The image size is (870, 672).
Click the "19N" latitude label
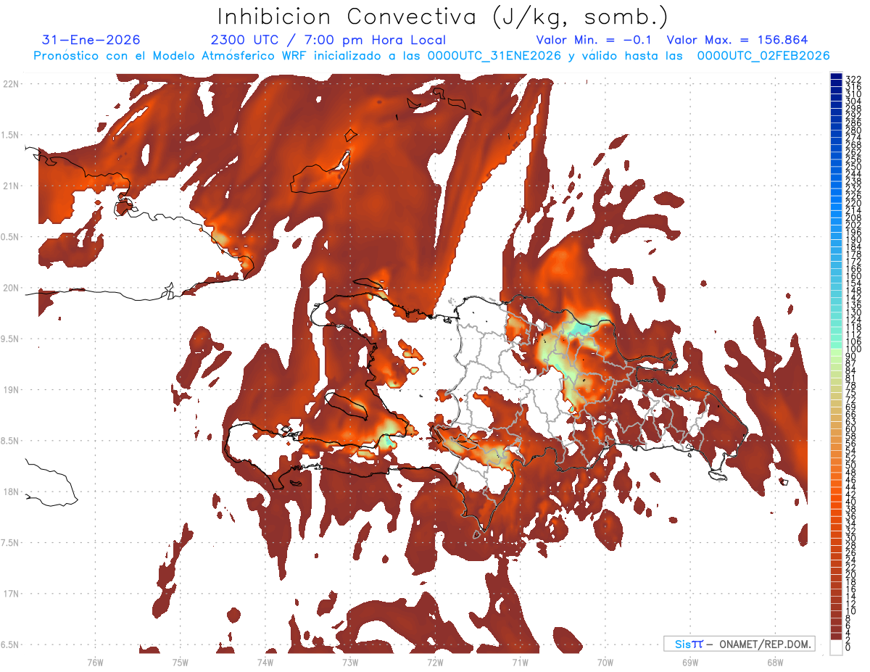click(11, 389)
